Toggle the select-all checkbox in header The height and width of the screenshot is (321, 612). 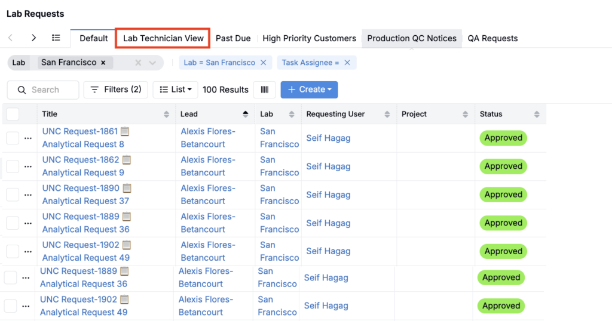point(13,114)
